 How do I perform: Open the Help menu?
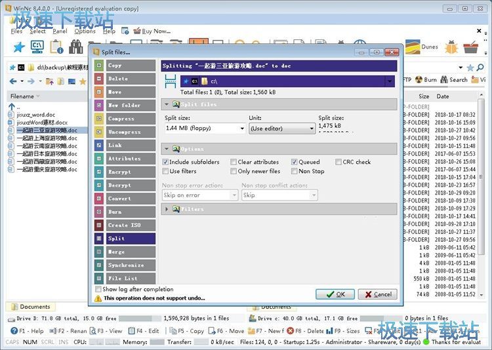click(x=109, y=31)
